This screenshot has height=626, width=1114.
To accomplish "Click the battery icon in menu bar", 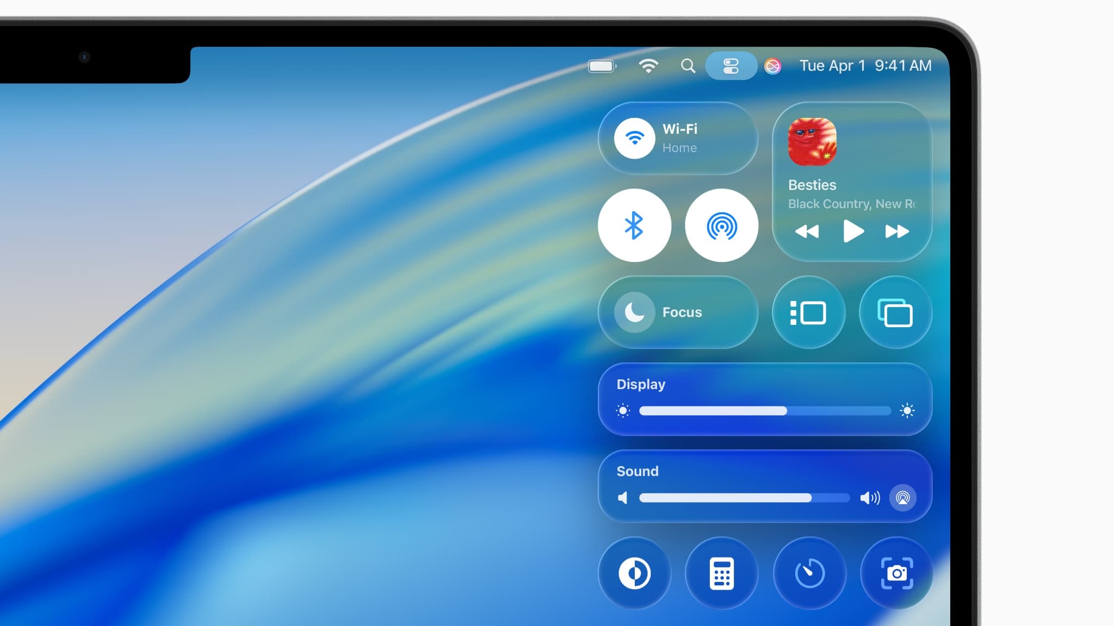I will pos(602,66).
